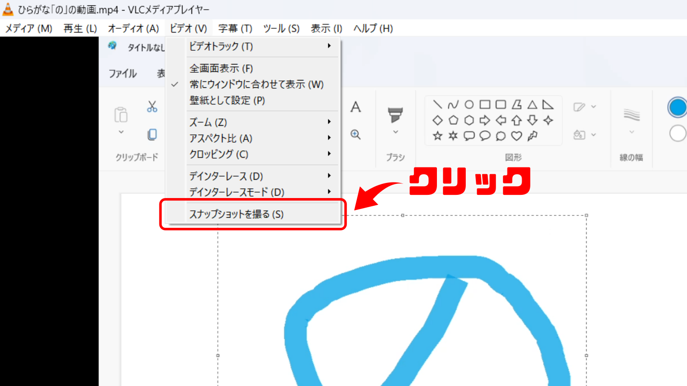Select the curve shape

453,105
